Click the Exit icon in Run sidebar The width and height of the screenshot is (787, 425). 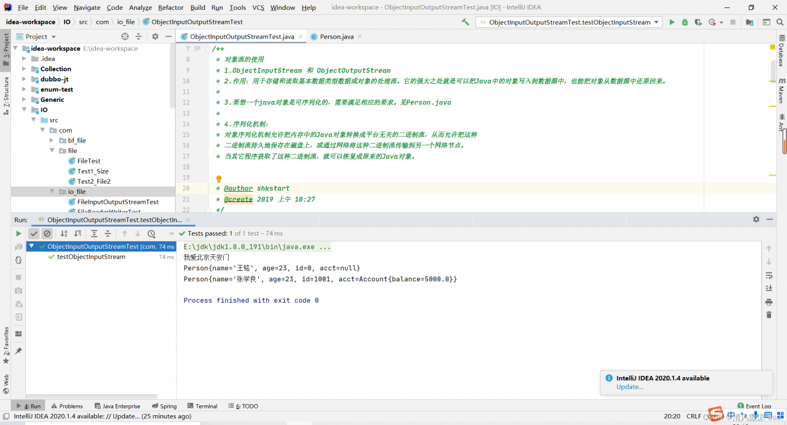click(x=18, y=317)
